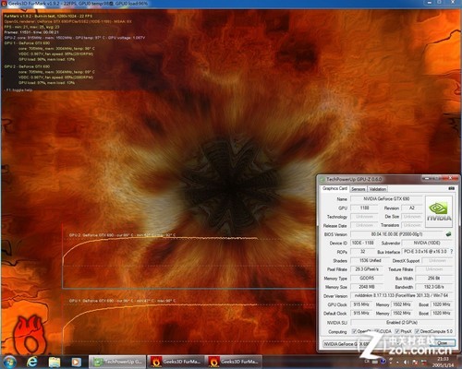Click the volume speaker icon in system tray
This screenshot has height=369, width=462.
406,362
